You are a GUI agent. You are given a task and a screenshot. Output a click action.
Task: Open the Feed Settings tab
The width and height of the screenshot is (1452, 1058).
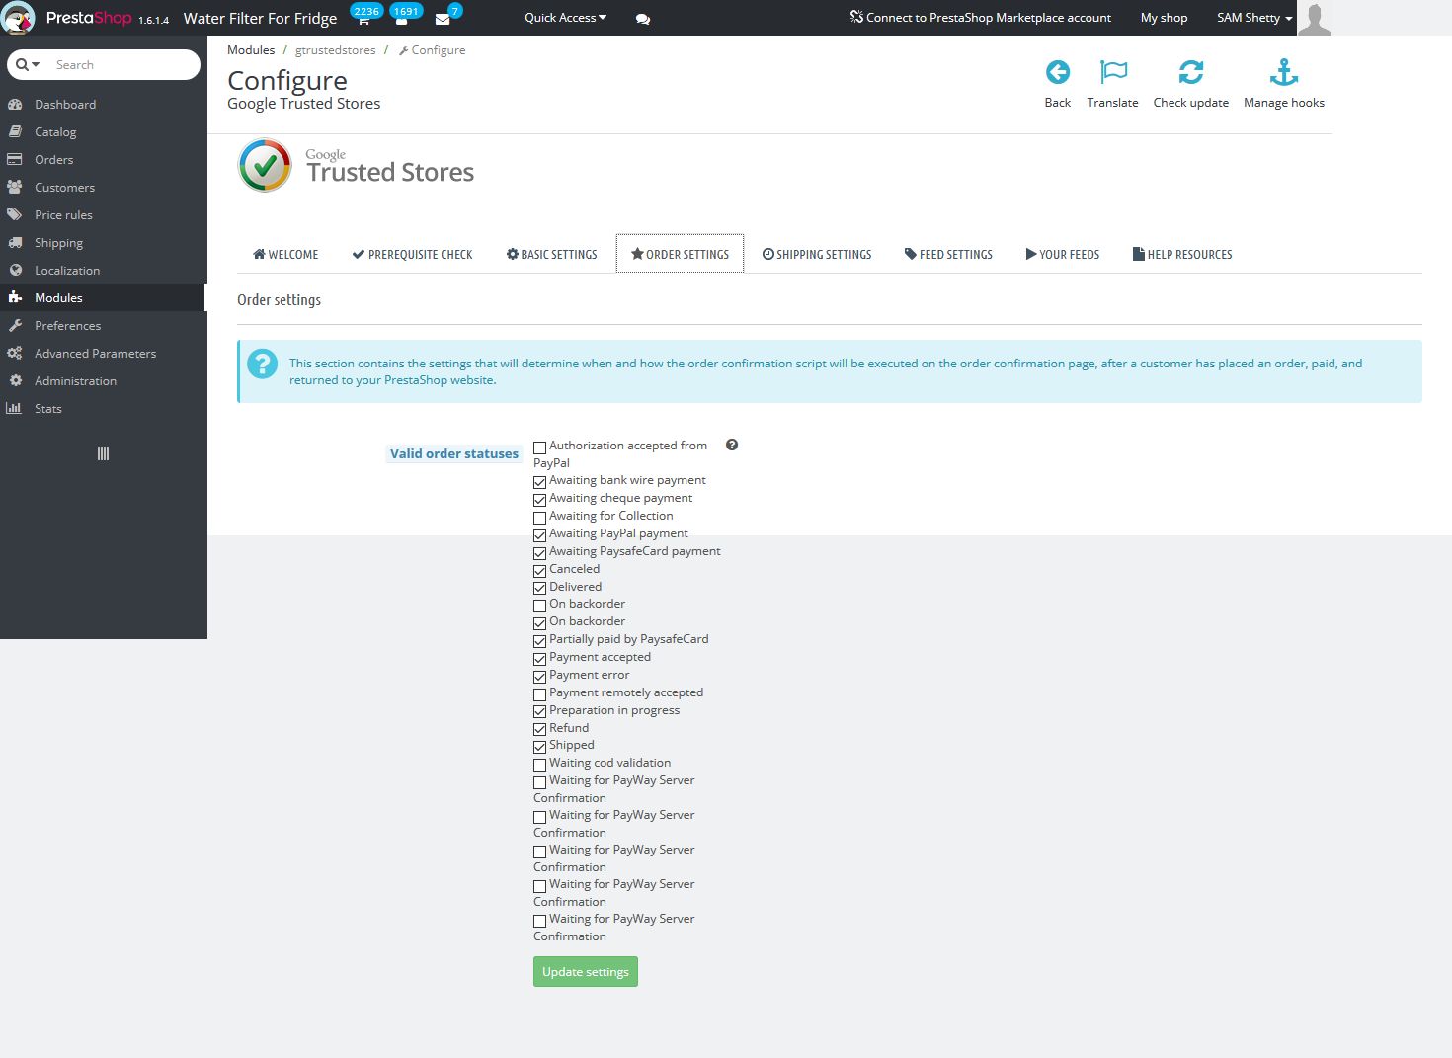pyautogui.click(x=948, y=254)
